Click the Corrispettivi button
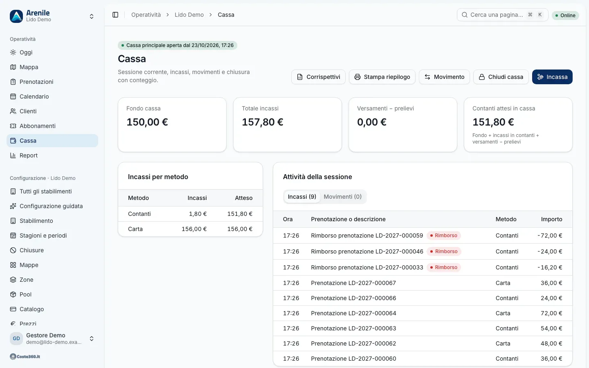589x368 pixels. (318, 77)
